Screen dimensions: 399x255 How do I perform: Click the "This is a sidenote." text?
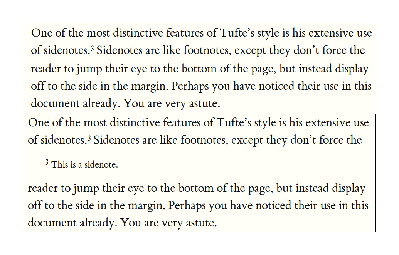point(84,165)
